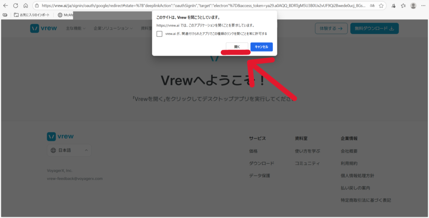Click the Vrew logo in footer
429x218 pixels.
pos(60,136)
